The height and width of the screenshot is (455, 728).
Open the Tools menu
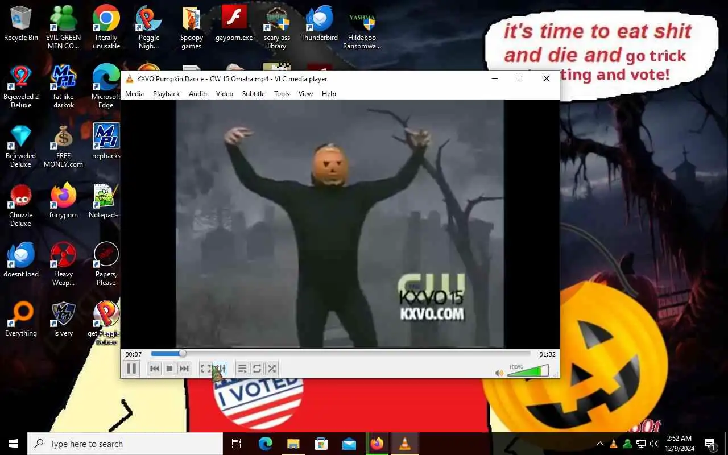pyautogui.click(x=282, y=94)
